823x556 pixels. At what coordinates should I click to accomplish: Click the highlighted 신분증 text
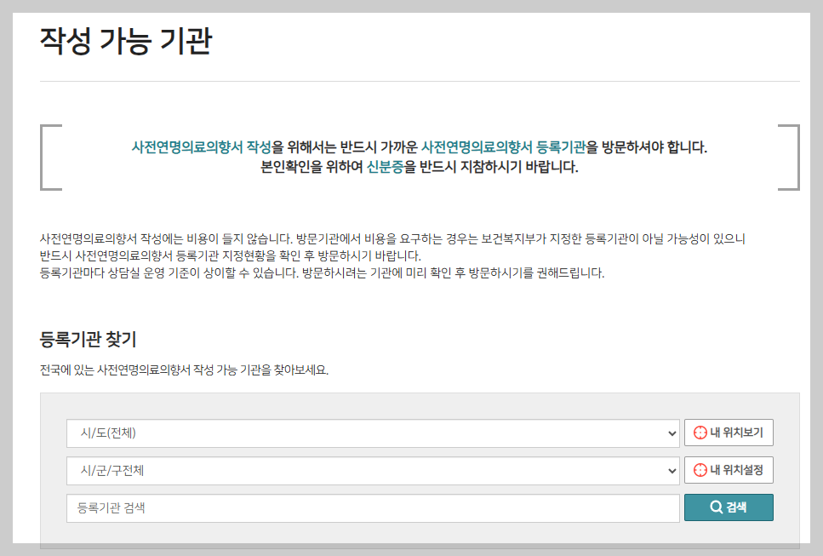(385, 167)
